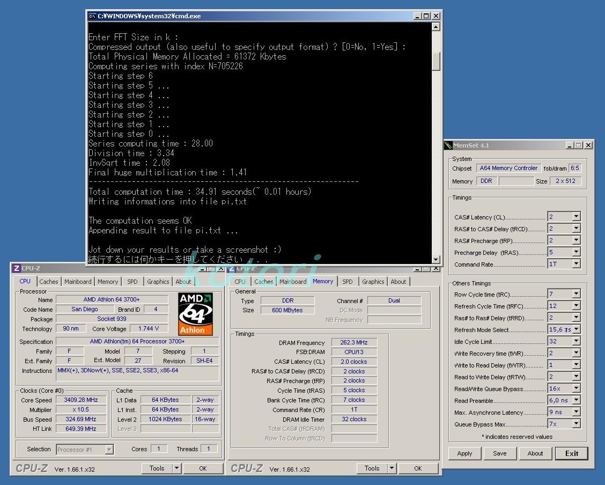605x485 pixels.
Task: Switch to the About tab in right CPU-Z
Action: [399, 282]
